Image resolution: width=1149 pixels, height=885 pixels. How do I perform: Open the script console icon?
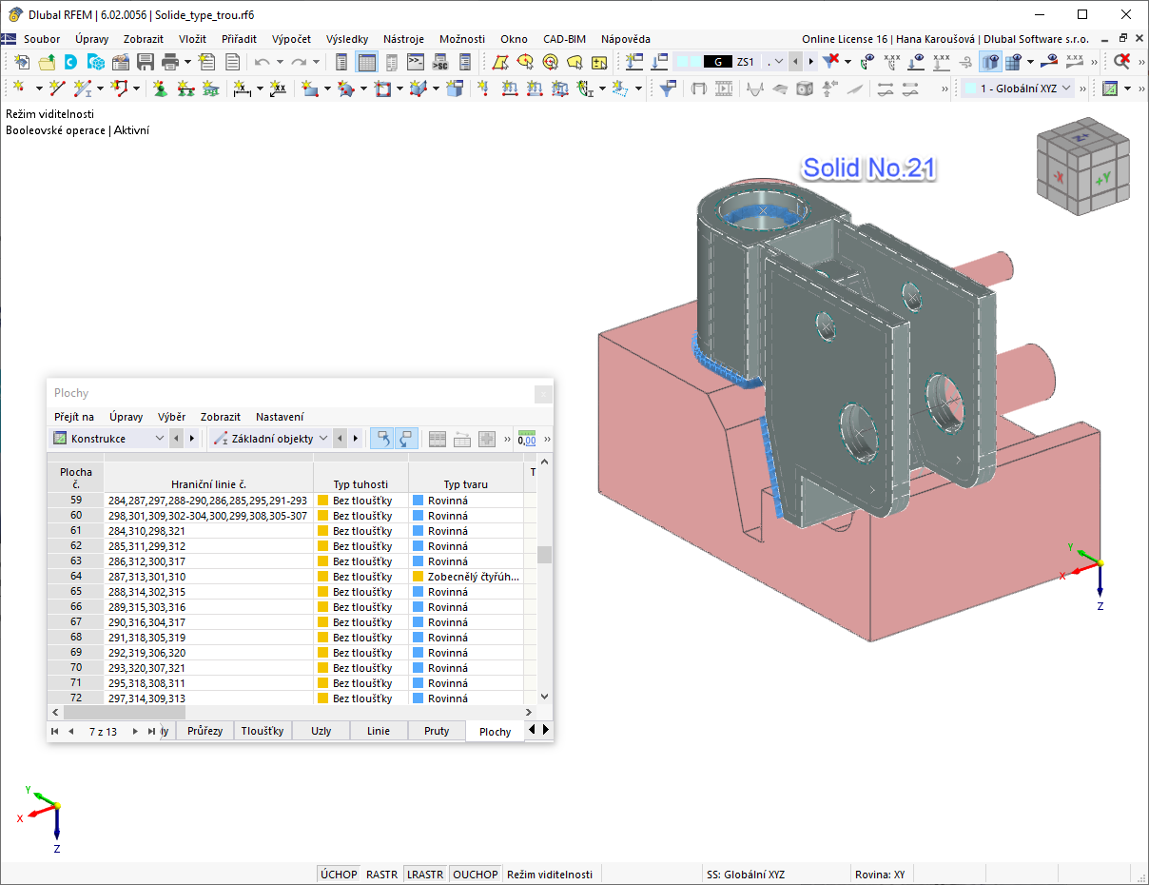[416, 62]
